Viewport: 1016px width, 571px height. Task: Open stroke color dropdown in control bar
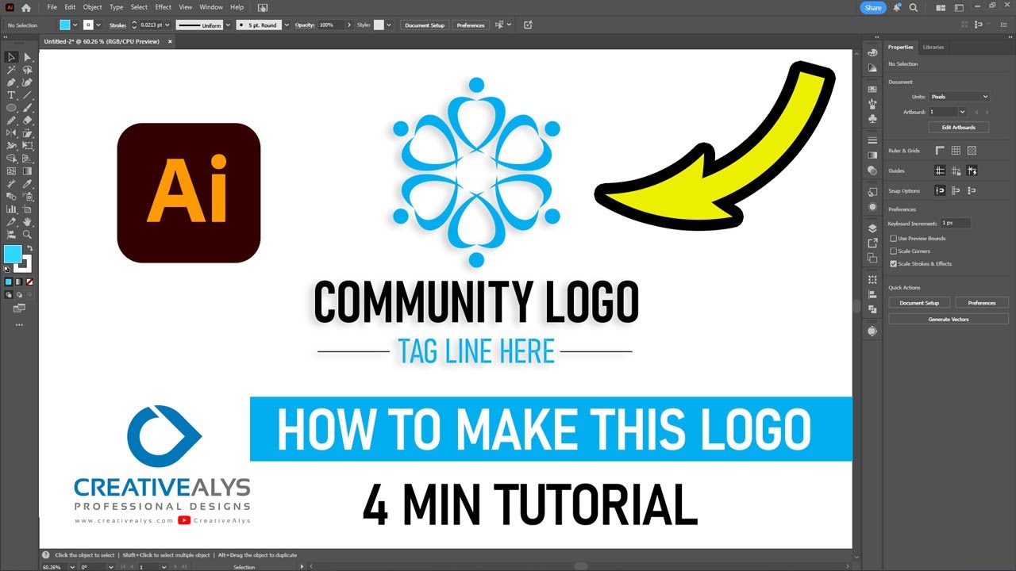pos(98,25)
